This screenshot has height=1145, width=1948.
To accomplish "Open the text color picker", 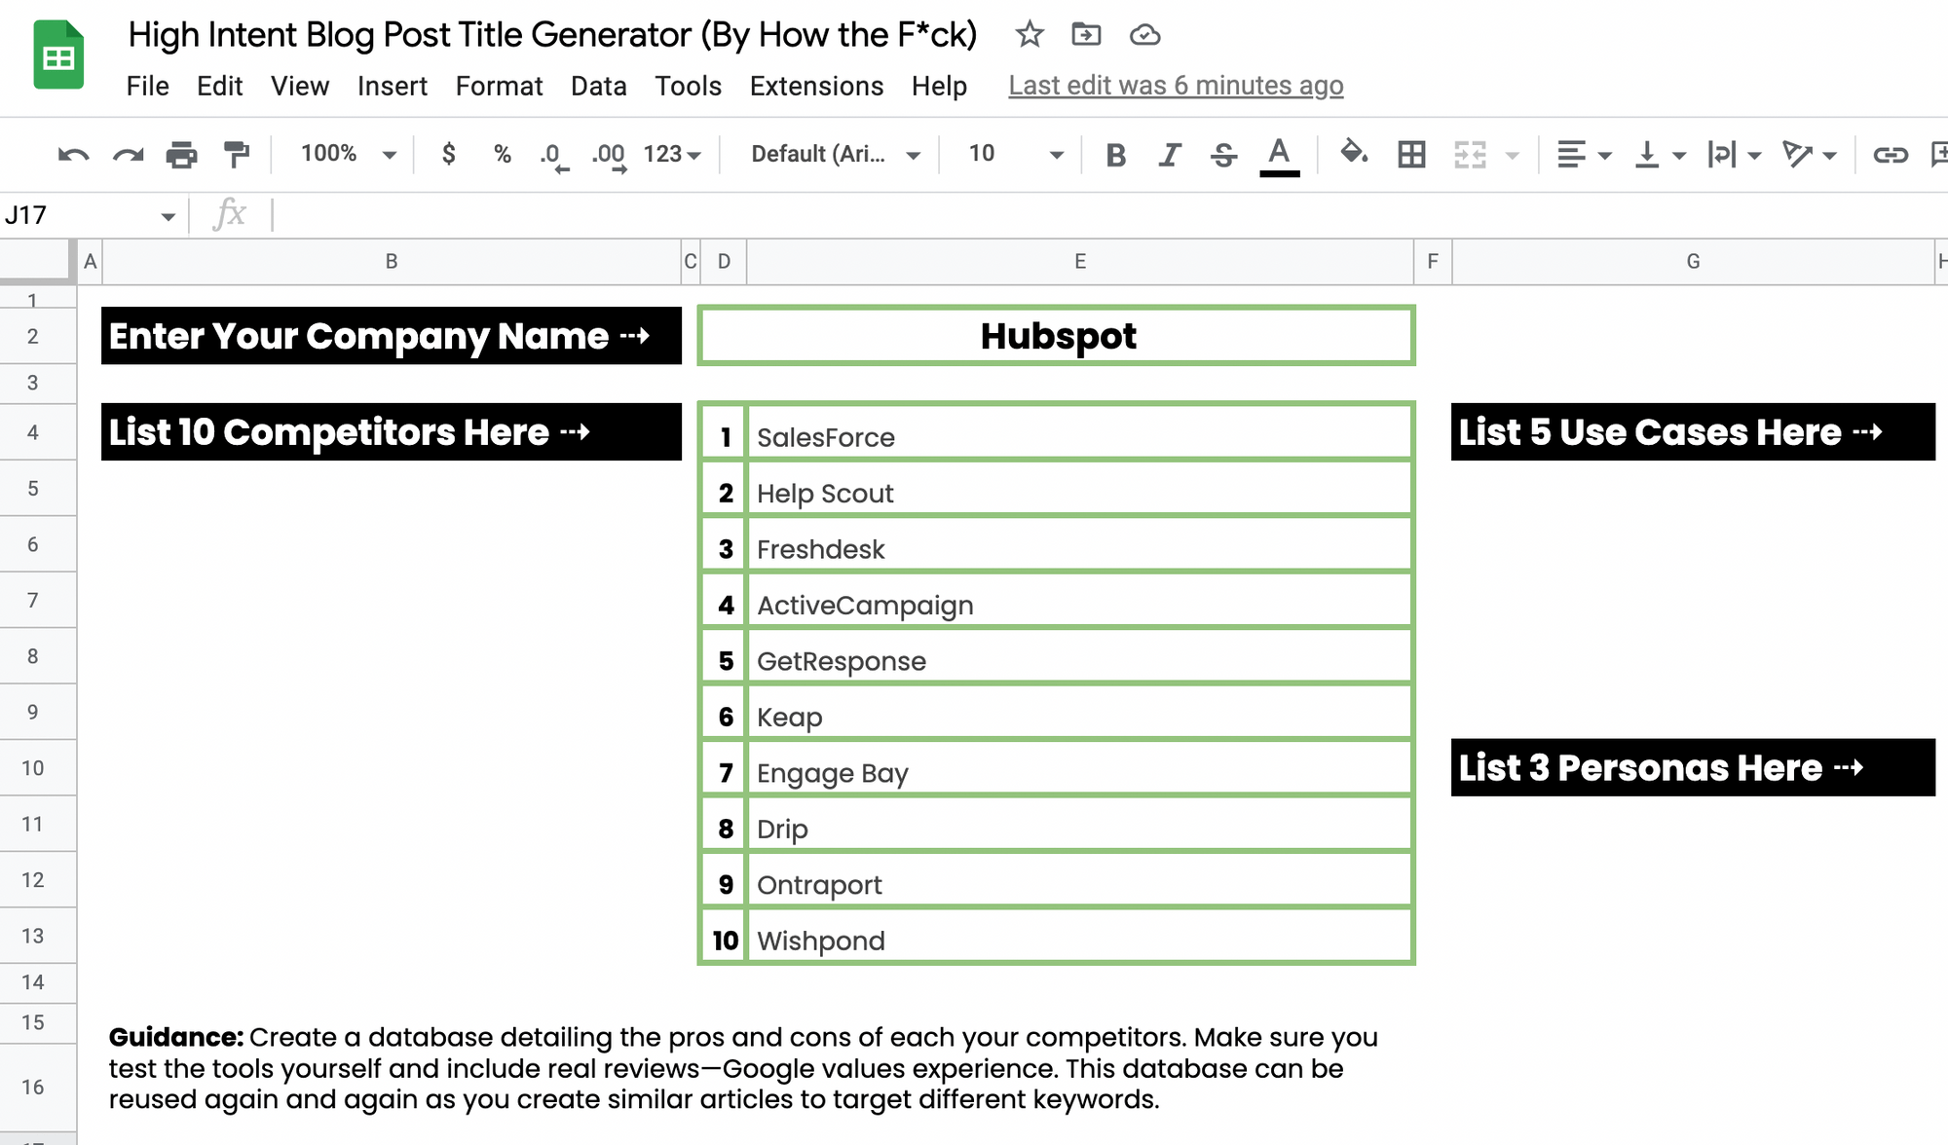I will point(1280,156).
